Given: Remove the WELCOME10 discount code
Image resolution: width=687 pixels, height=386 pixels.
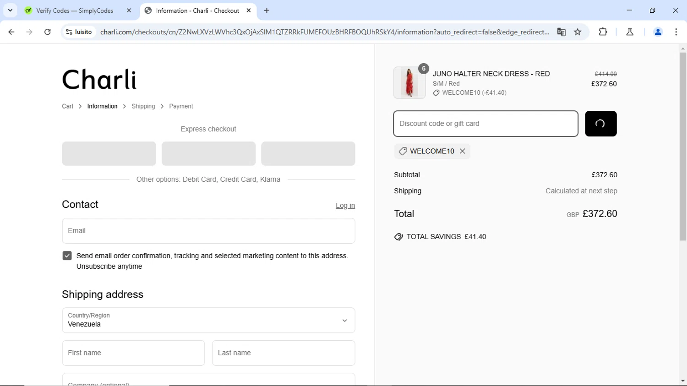Looking at the screenshot, I should (x=463, y=151).
